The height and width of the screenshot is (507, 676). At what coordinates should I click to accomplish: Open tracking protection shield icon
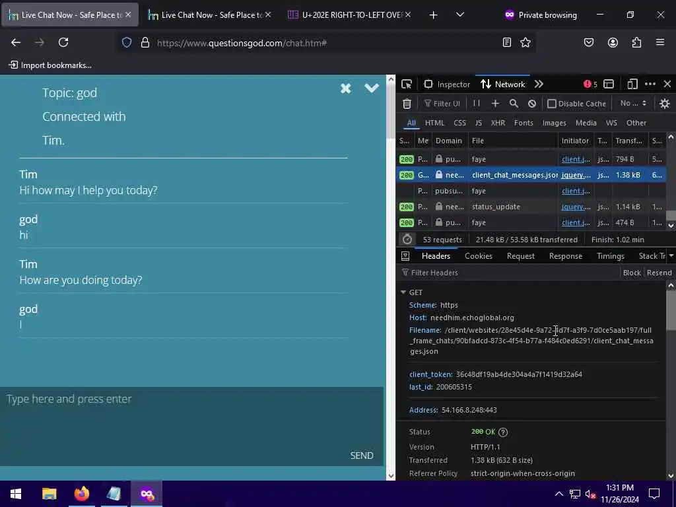(126, 42)
